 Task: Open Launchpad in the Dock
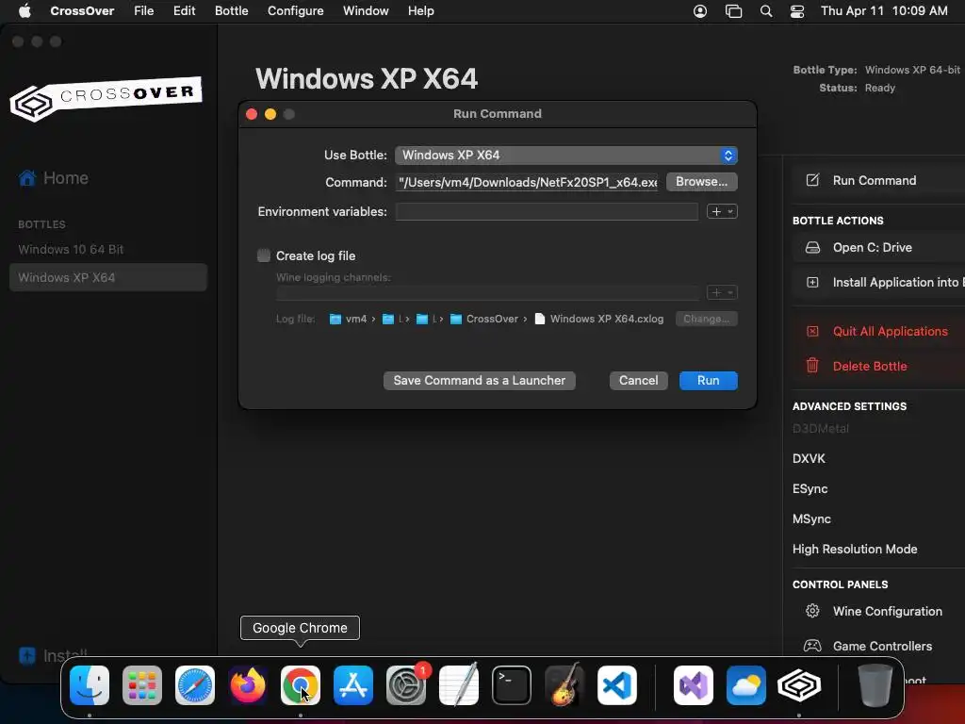click(142, 685)
